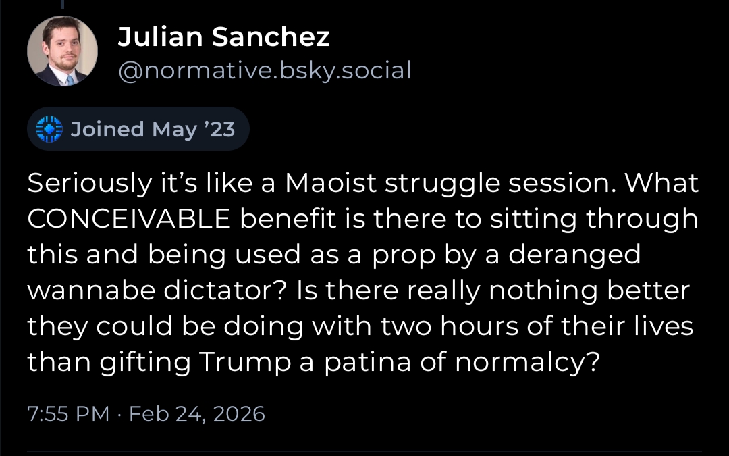Open Julian Sanchez's profile avatar
This screenshot has height=456, width=729.
tap(62, 51)
